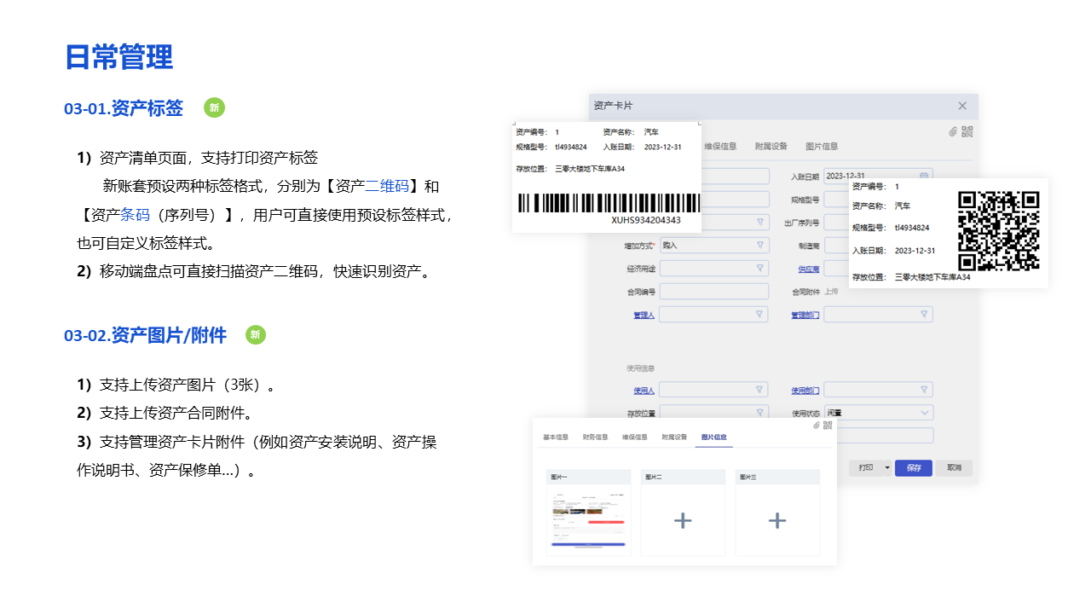Image resolution: width=1091 pixels, height=614 pixels.
Task: Switch to the 财务信息 tab
Action: coord(595,437)
